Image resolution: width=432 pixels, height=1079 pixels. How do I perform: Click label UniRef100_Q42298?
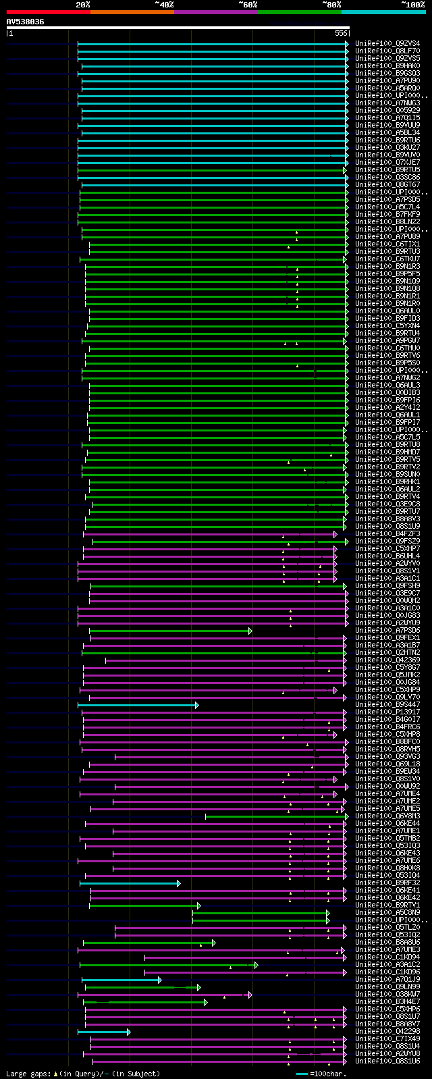[x=387, y=1032]
